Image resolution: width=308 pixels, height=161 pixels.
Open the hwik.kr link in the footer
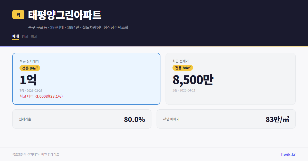coord(288,154)
